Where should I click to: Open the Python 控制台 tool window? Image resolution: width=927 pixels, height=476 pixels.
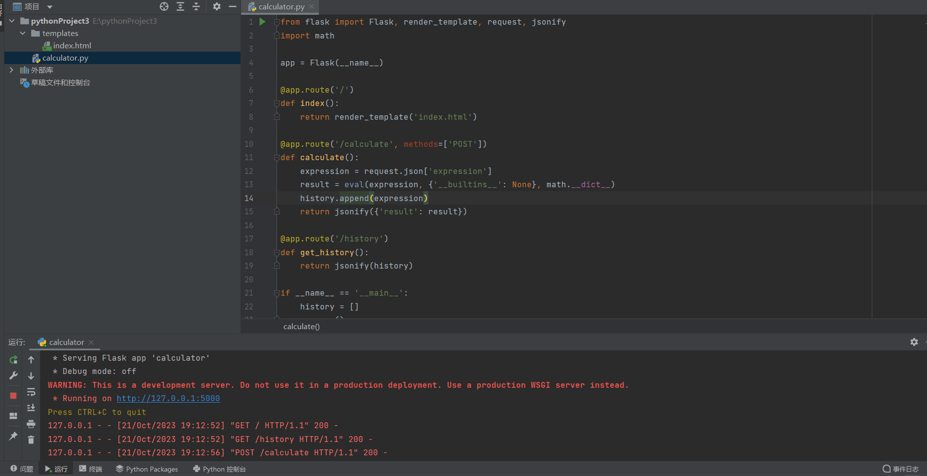click(219, 469)
